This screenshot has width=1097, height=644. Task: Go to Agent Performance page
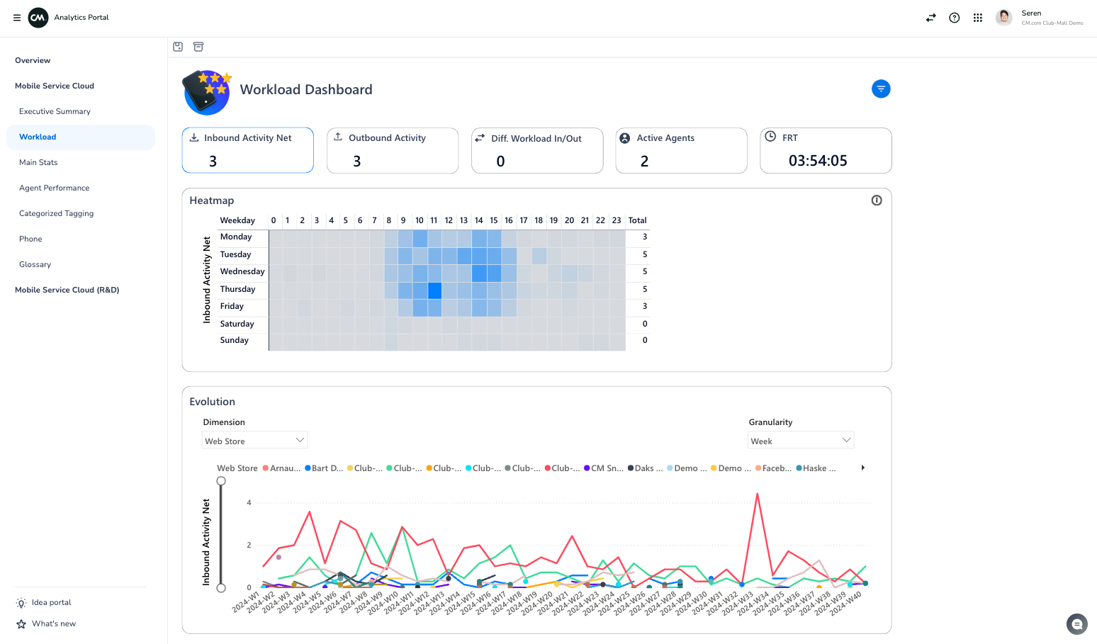click(55, 188)
